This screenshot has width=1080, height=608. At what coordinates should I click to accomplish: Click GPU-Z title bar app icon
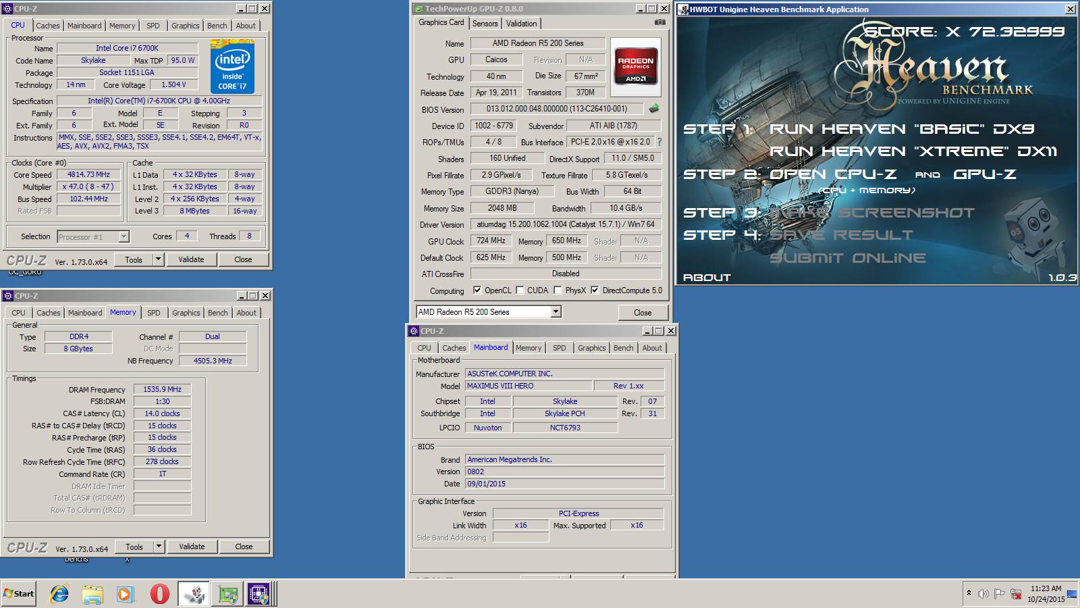pyautogui.click(x=418, y=9)
